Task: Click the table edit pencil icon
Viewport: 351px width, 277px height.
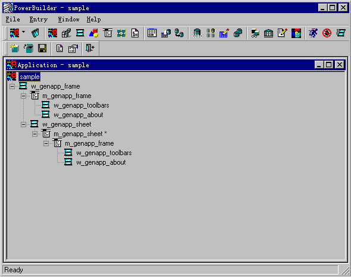Action: [224, 33]
